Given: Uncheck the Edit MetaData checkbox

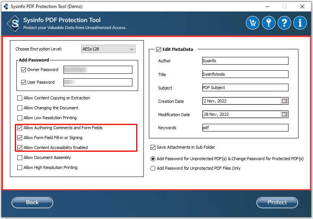Looking at the screenshot, I should (x=158, y=49).
